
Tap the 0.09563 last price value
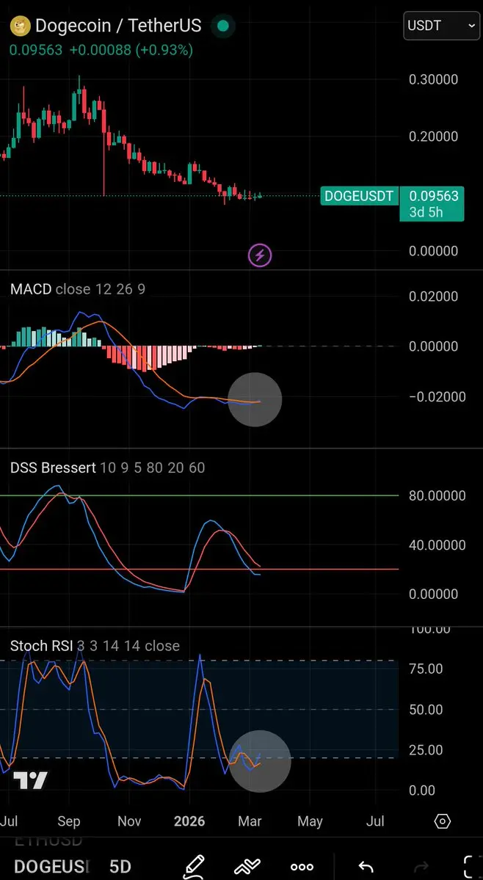(36, 50)
